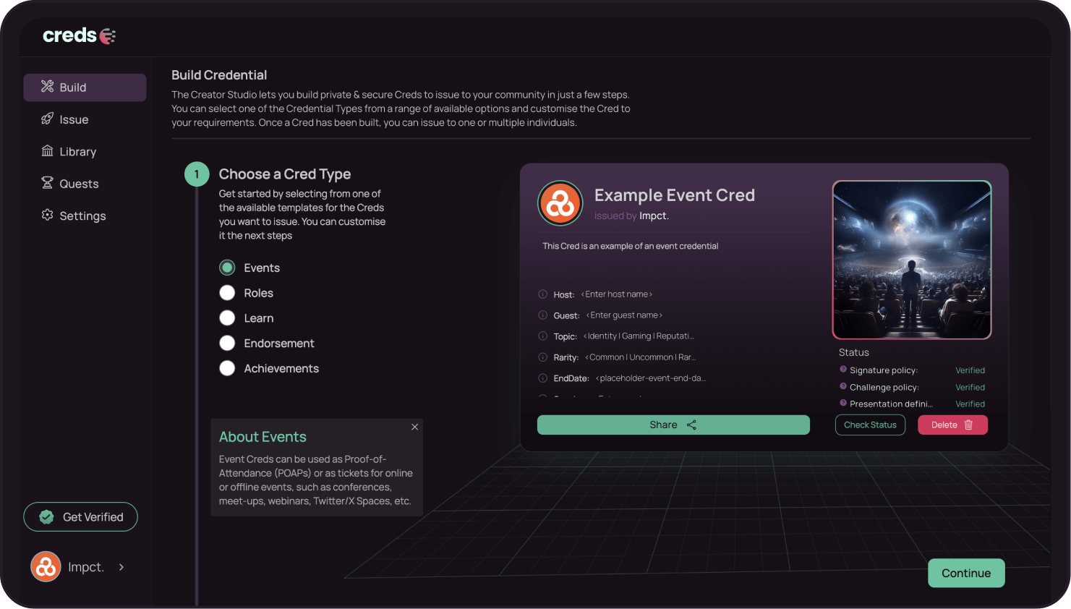The width and height of the screenshot is (1071, 609).
Task: Click the info icon beside Host field
Action: pos(542,294)
